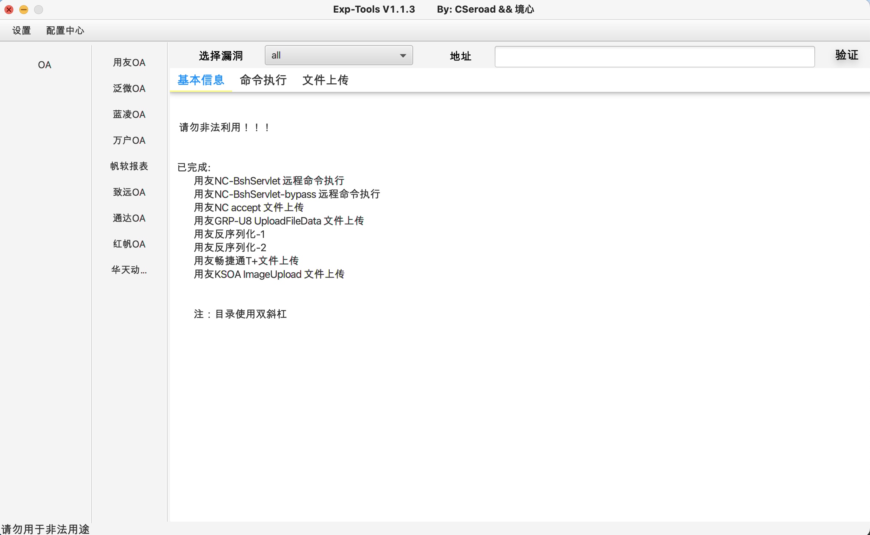
Task: Pick 红帆OA from the sidebar list
Action: click(129, 244)
